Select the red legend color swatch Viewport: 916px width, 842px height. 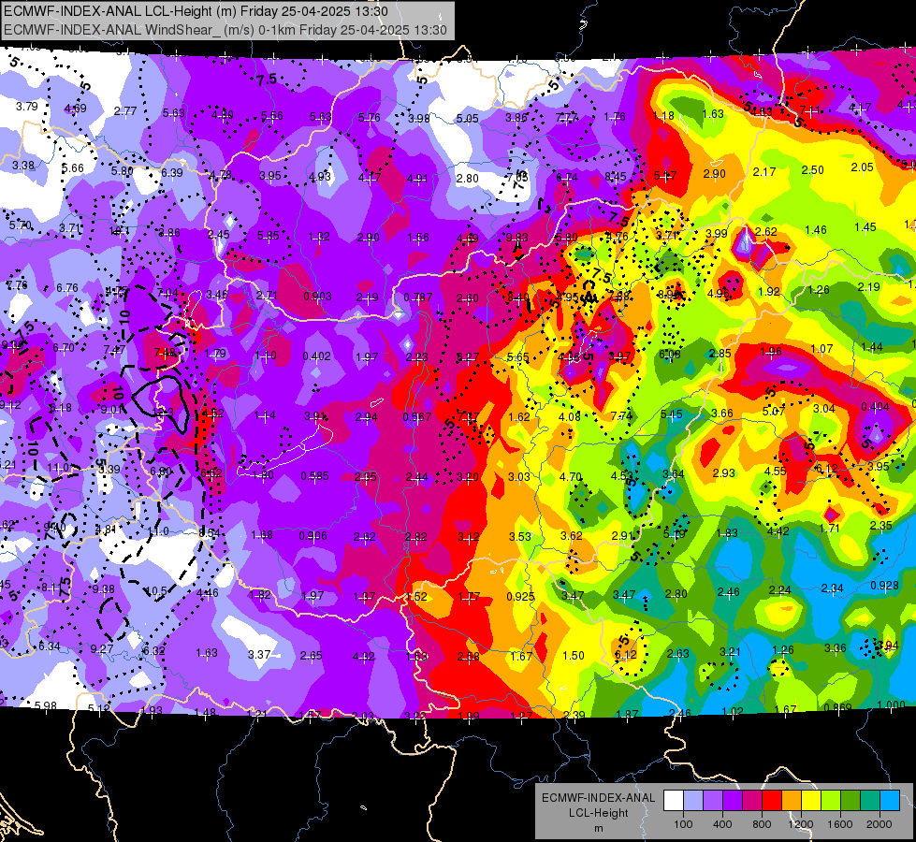click(772, 801)
